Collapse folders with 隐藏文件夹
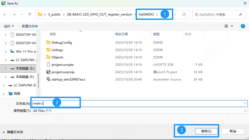 [13, 132]
